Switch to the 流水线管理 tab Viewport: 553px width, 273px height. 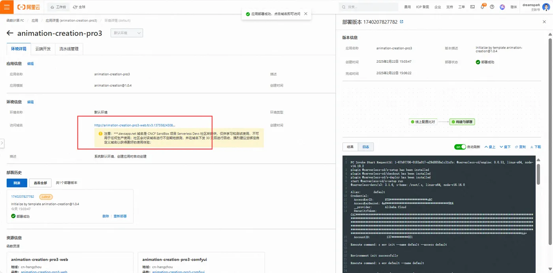click(69, 49)
